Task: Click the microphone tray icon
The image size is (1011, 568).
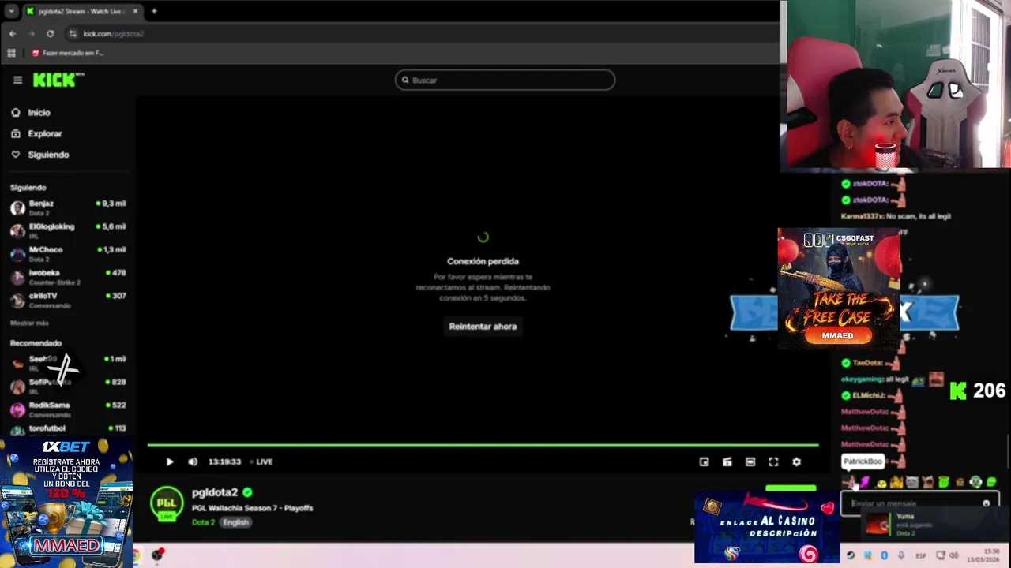Action: (900, 555)
